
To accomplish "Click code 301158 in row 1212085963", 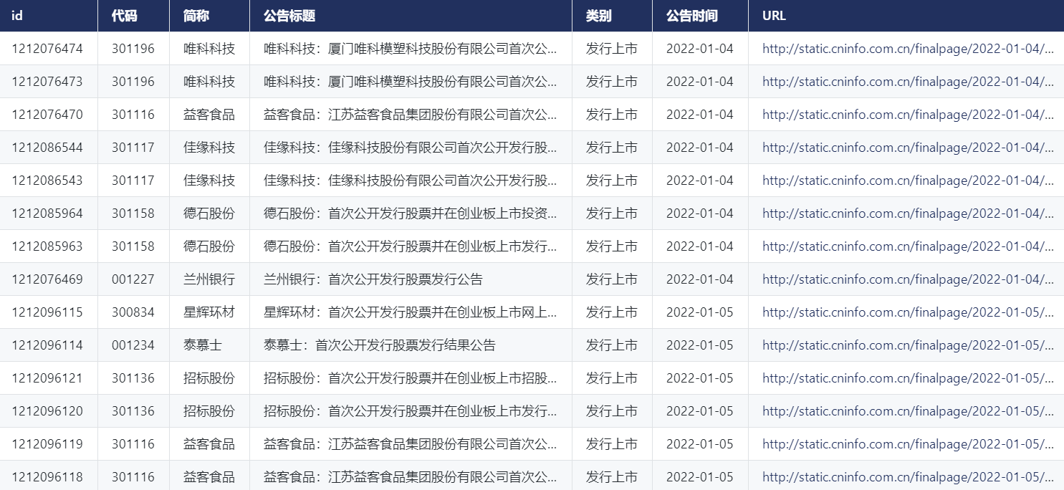I will [x=133, y=246].
